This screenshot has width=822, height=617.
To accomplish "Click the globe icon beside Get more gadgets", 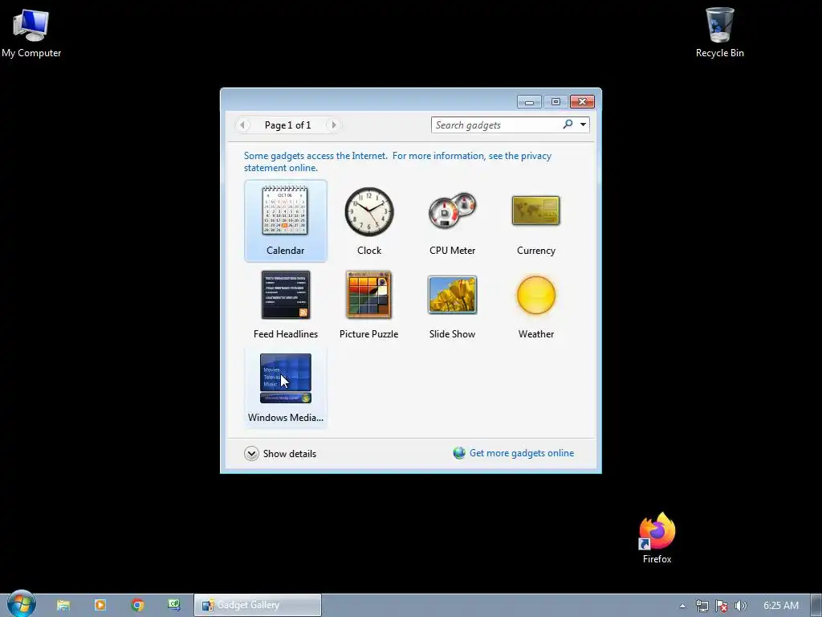I will pyautogui.click(x=459, y=453).
